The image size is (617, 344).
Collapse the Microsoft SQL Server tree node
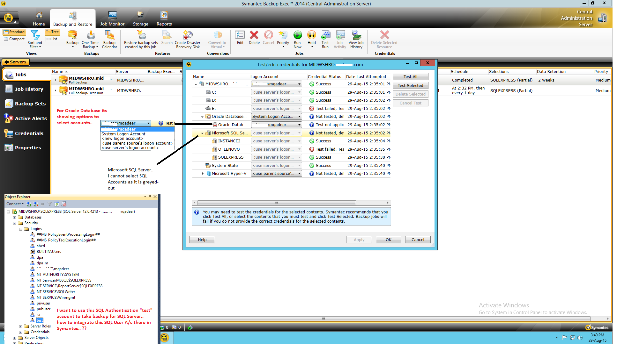(x=202, y=133)
